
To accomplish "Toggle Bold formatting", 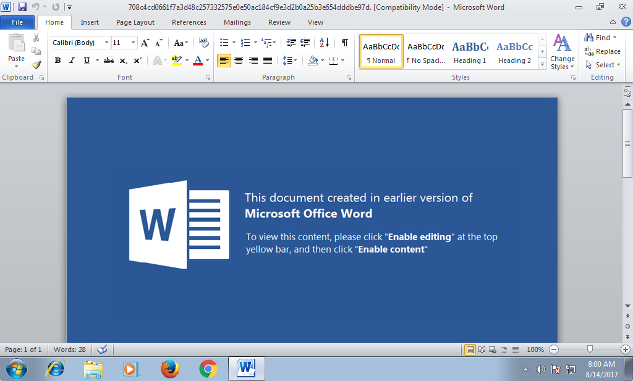I will pyautogui.click(x=57, y=61).
